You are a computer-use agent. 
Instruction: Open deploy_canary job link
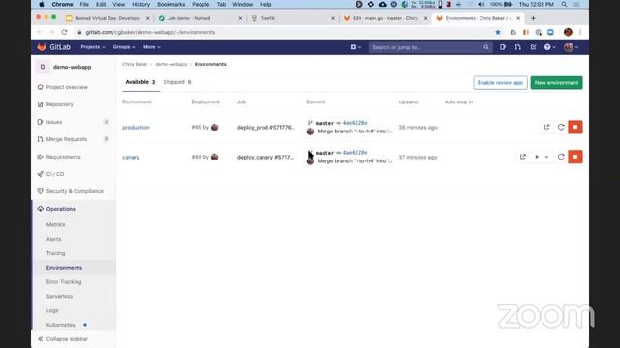265,157
